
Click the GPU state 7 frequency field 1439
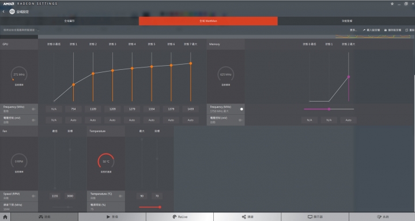point(191,109)
